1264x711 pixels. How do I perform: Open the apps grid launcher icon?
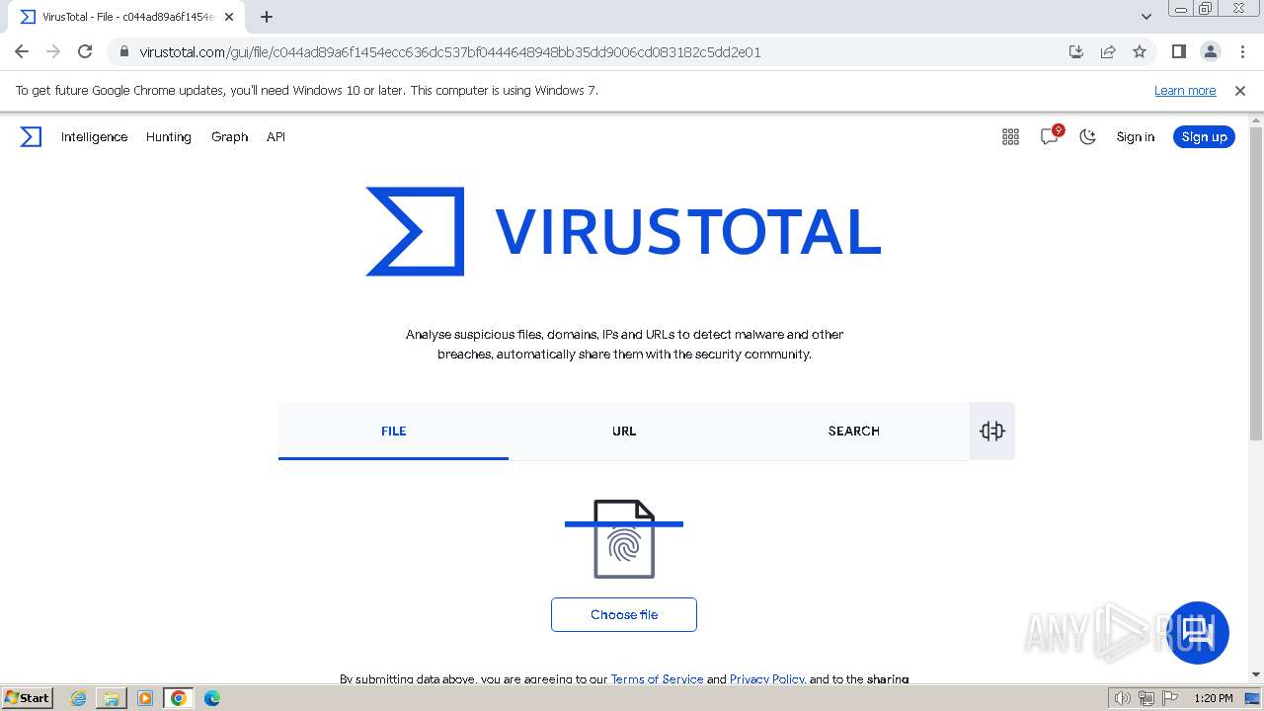point(1010,137)
